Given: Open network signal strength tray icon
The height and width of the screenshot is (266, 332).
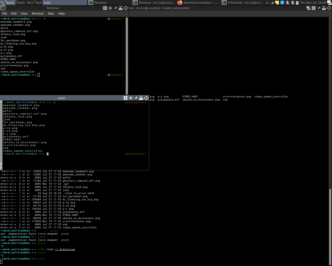Looking at the screenshot, I should pos(272,3).
